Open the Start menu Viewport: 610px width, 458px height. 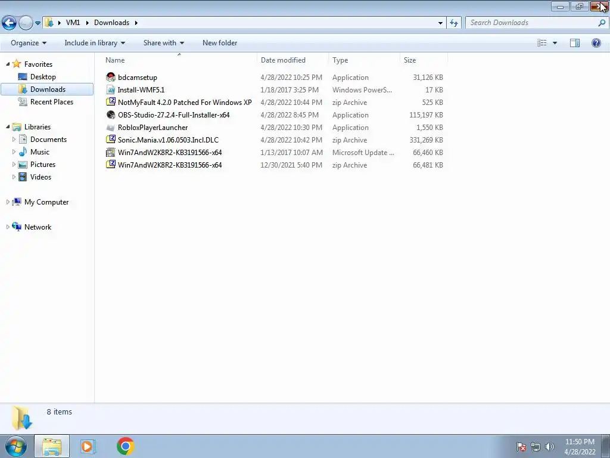tap(16, 446)
